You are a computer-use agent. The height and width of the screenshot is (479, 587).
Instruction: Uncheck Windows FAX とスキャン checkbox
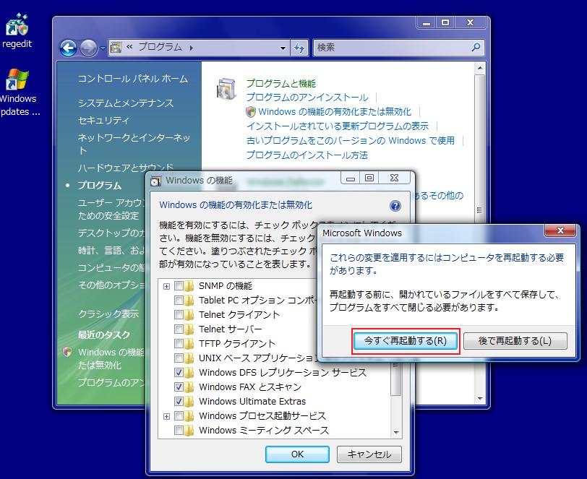[179, 387]
